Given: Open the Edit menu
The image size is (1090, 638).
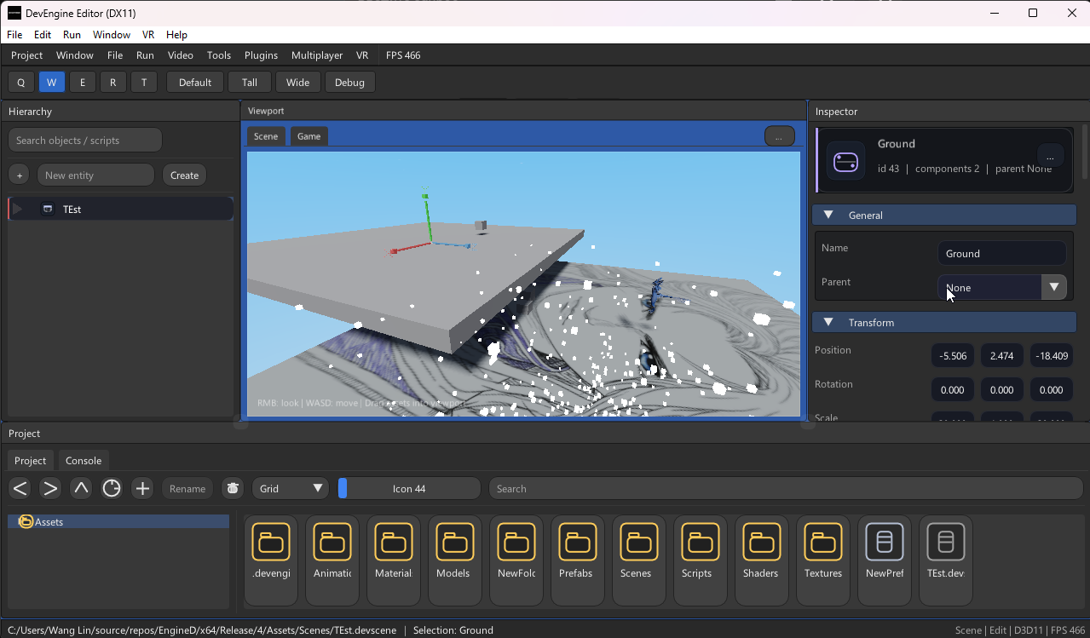Looking at the screenshot, I should point(43,35).
